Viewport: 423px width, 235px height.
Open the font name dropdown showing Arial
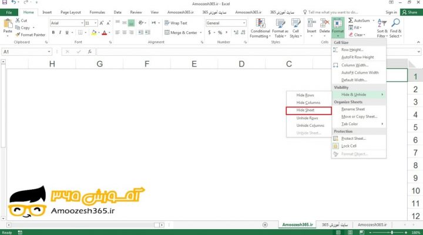coord(82,23)
